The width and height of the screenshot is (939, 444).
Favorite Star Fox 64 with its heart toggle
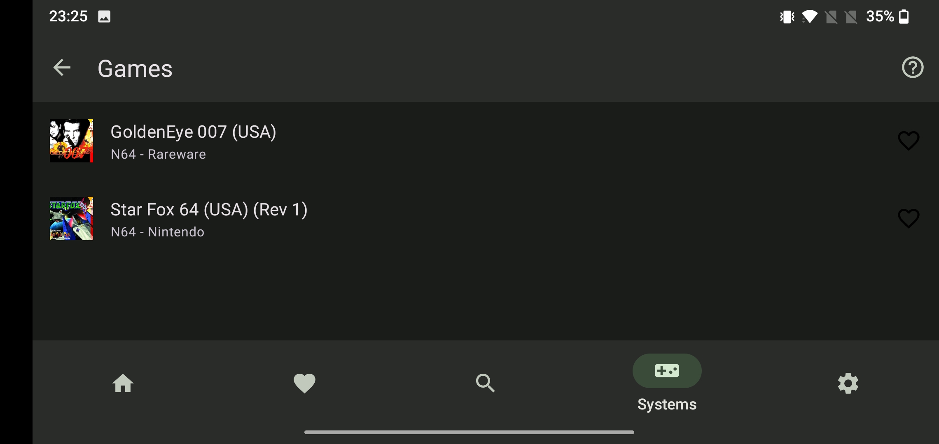(x=908, y=219)
